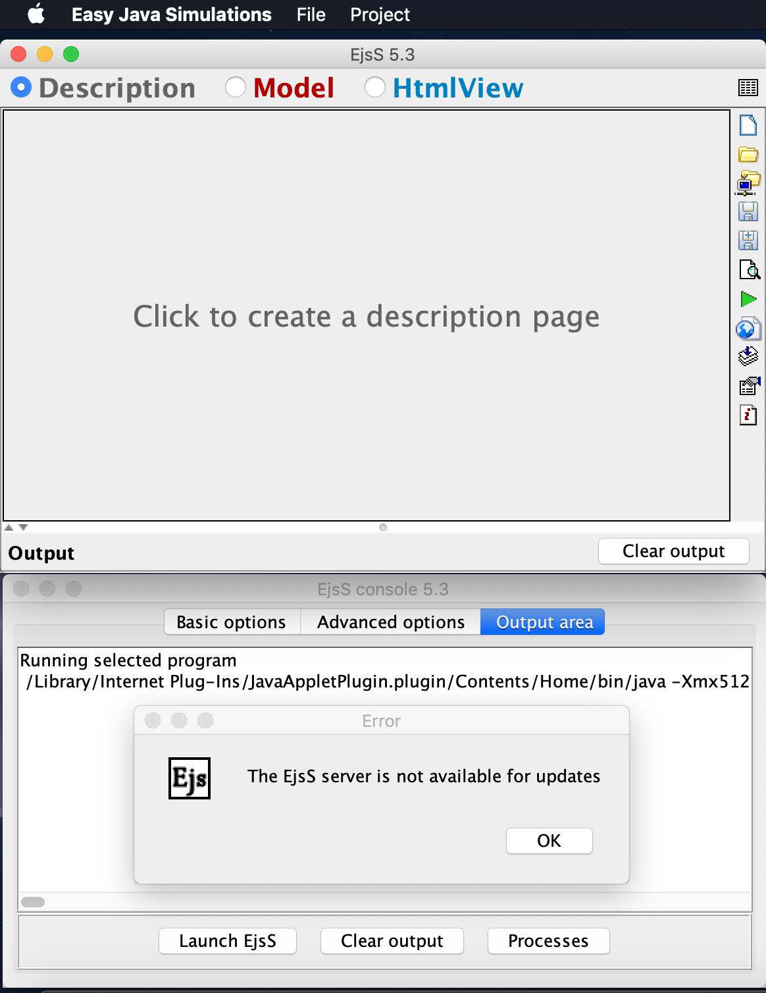Click the New simulation blank page icon
Image resolution: width=766 pixels, height=993 pixels.
tap(748, 125)
